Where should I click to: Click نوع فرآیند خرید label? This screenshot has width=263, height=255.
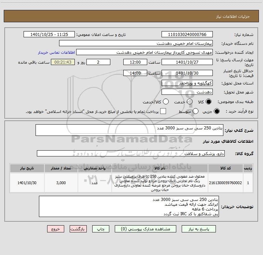point(239,111)
